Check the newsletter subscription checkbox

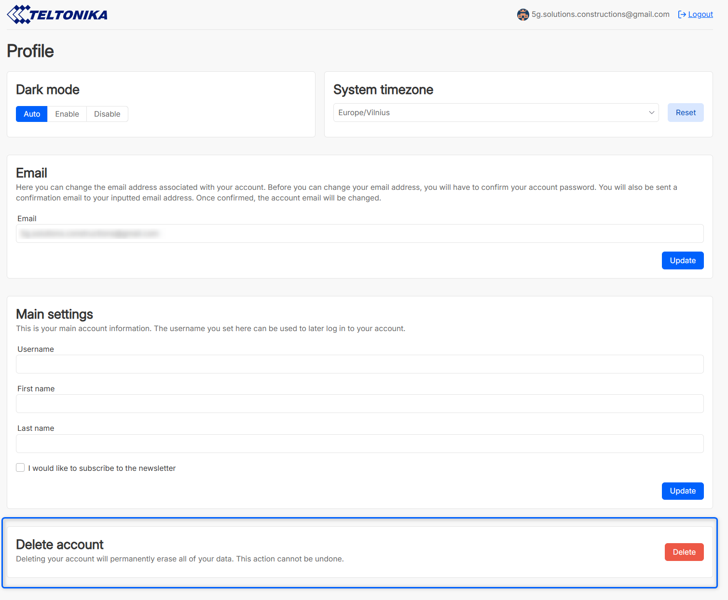tap(20, 468)
